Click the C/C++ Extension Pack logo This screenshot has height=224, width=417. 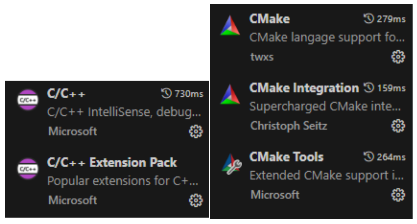point(28,169)
